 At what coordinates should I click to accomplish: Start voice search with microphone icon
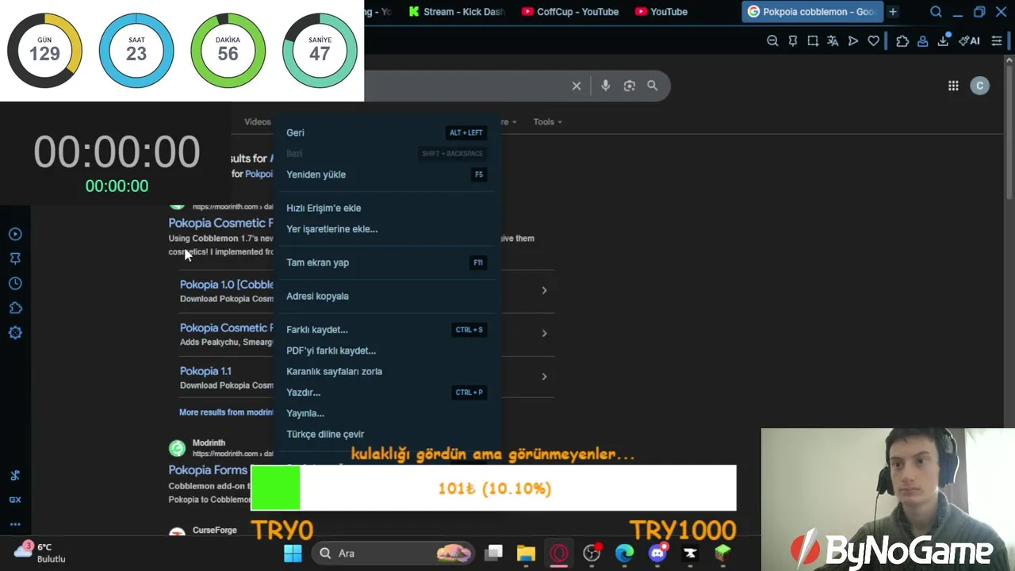point(605,86)
